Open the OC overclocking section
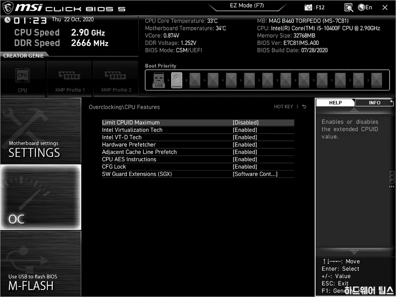 pyautogui.click(x=41, y=197)
